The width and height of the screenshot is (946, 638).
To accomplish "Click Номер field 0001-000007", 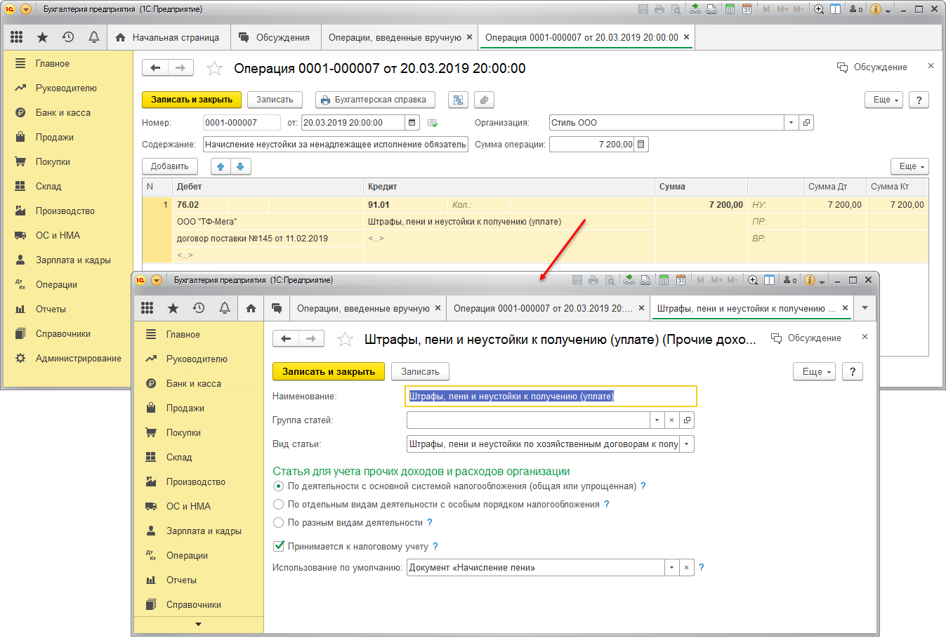I will click(x=242, y=122).
